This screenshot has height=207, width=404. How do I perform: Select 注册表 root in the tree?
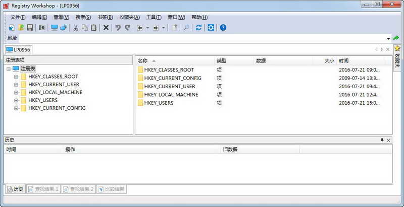tap(28, 69)
